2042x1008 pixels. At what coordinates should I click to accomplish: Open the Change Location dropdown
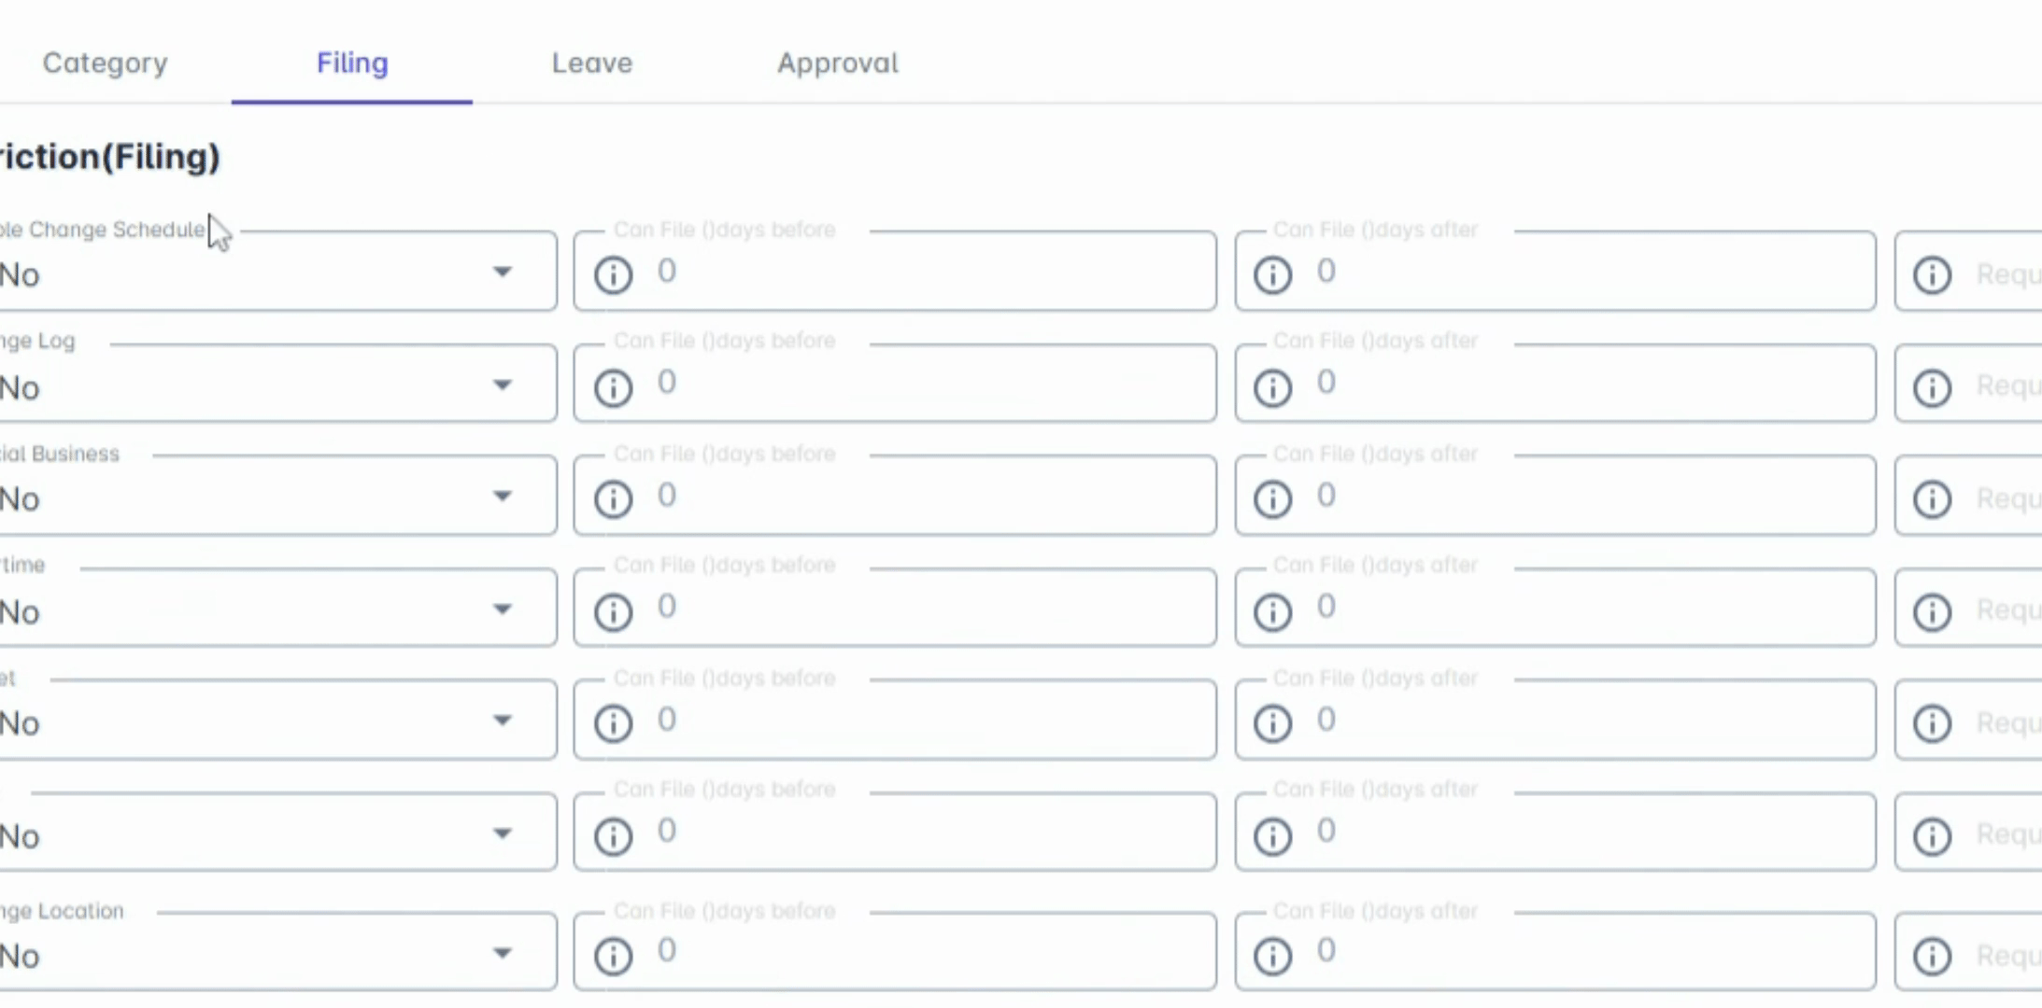[503, 953]
